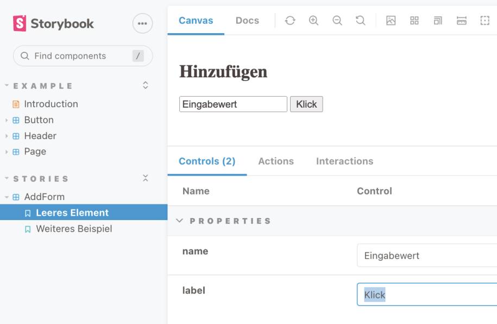This screenshot has width=497, height=324.
Task: Reset canvas zoom with the reset icon
Action: tap(360, 21)
